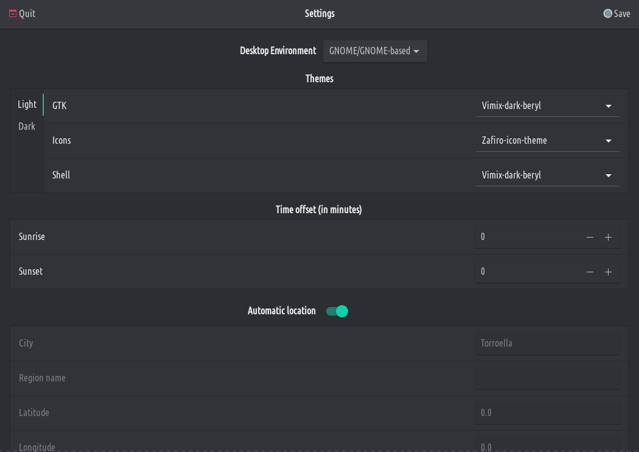Click the Shell theme dropdown arrow

click(609, 175)
